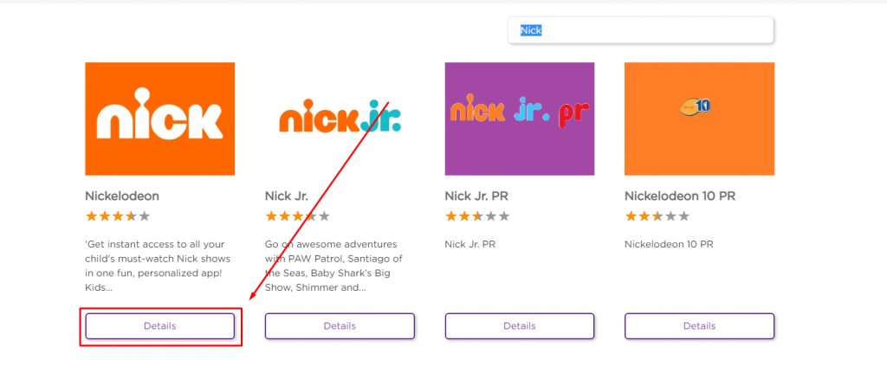Click the star rating under Nickelodeon
The height and width of the screenshot is (373, 887).
pyautogui.click(x=118, y=215)
